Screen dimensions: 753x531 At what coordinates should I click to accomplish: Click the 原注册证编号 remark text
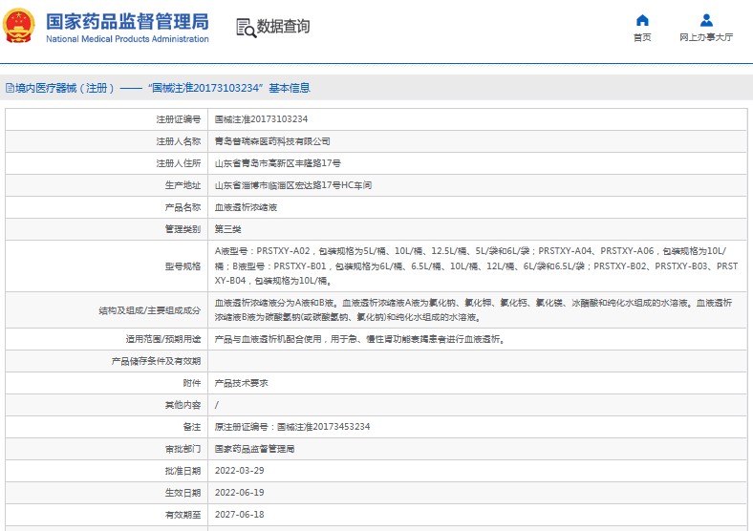(x=291, y=426)
